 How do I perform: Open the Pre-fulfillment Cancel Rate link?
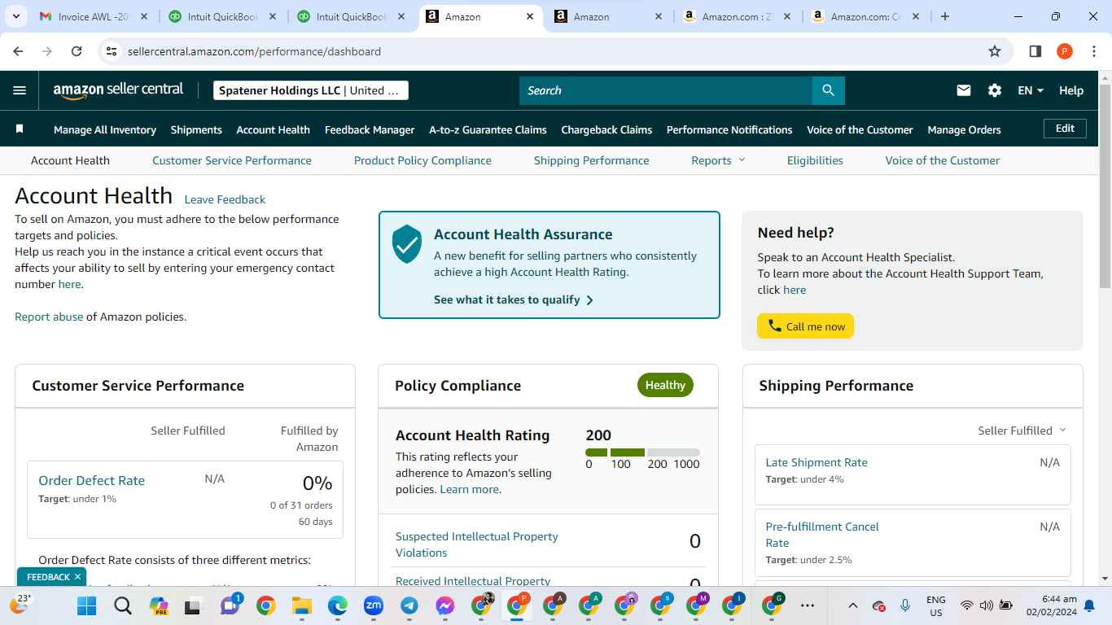(822, 535)
